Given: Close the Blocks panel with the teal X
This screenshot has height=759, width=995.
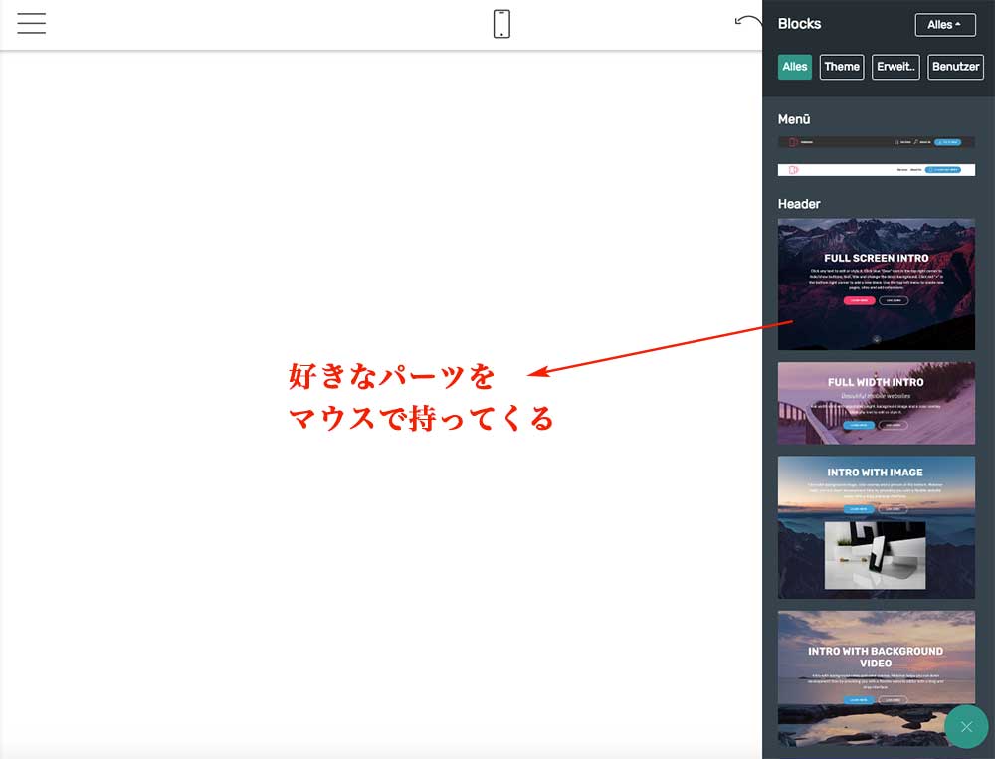Looking at the screenshot, I should click(x=965, y=727).
